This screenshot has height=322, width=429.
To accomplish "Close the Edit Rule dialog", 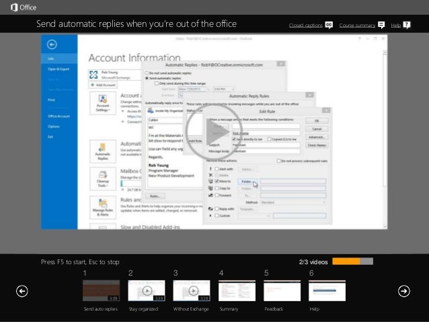I will click(x=326, y=110).
